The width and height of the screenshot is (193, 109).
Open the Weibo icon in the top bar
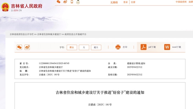coord(65,2)
